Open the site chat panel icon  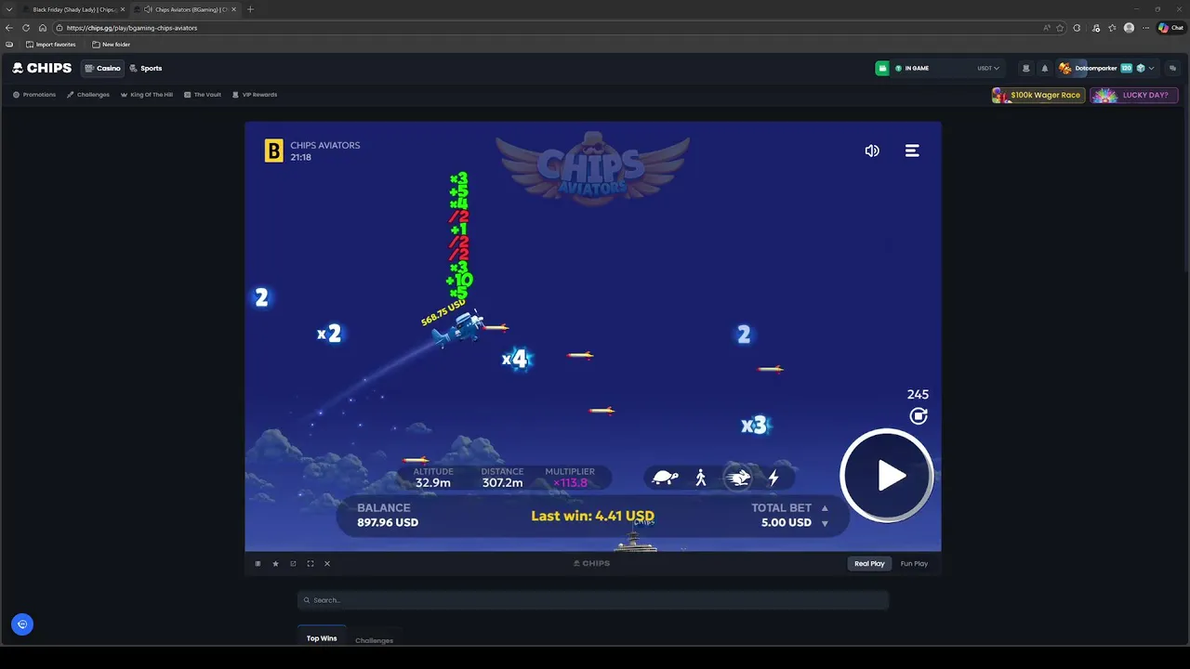tap(1172, 68)
